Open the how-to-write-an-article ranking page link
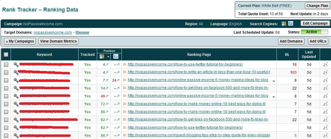The width and height of the screenshot is (331, 139). [x=199, y=72]
